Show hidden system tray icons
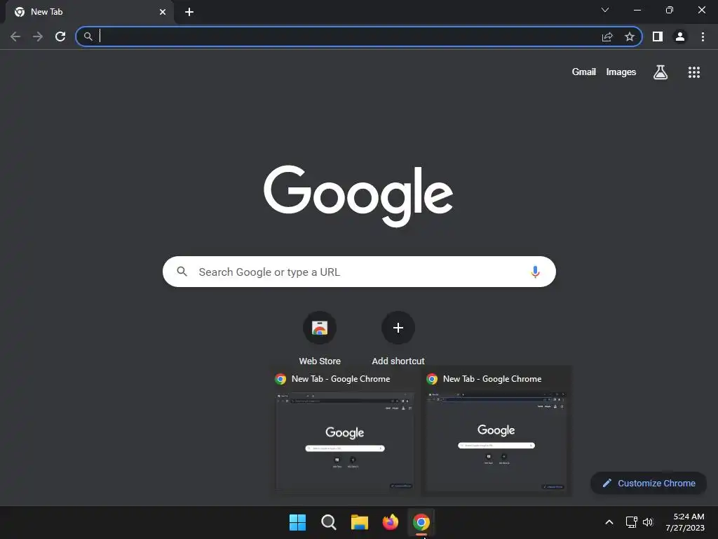Image resolution: width=718 pixels, height=539 pixels. 609,522
